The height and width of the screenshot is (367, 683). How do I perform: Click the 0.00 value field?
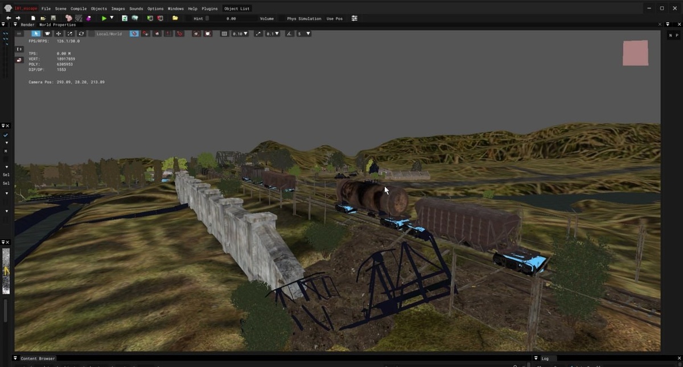click(x=231, y=18)
